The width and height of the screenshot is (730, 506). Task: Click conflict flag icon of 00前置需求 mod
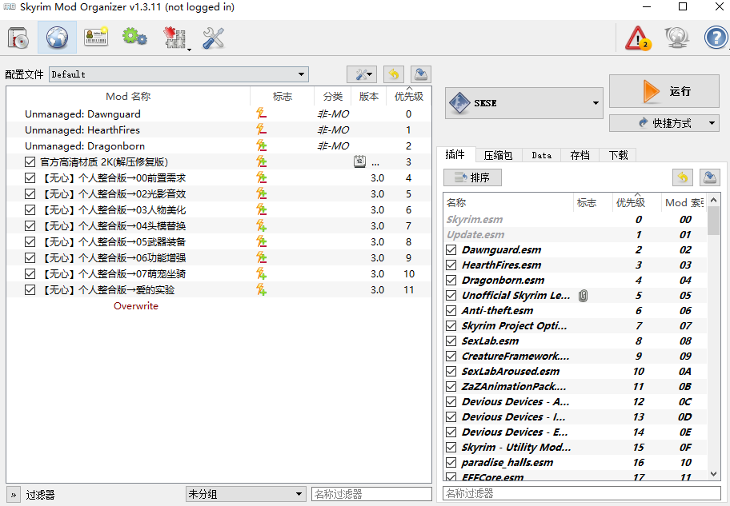(x=261, y=177)
